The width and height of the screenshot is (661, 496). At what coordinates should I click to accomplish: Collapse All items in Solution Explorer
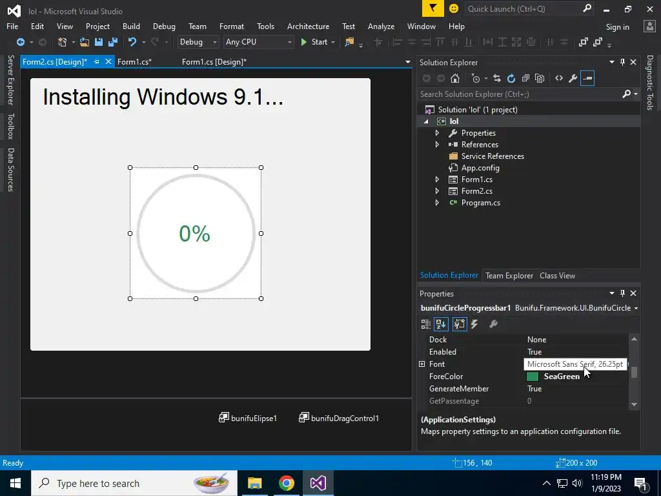pyautogui.click(x=525, y=78)
